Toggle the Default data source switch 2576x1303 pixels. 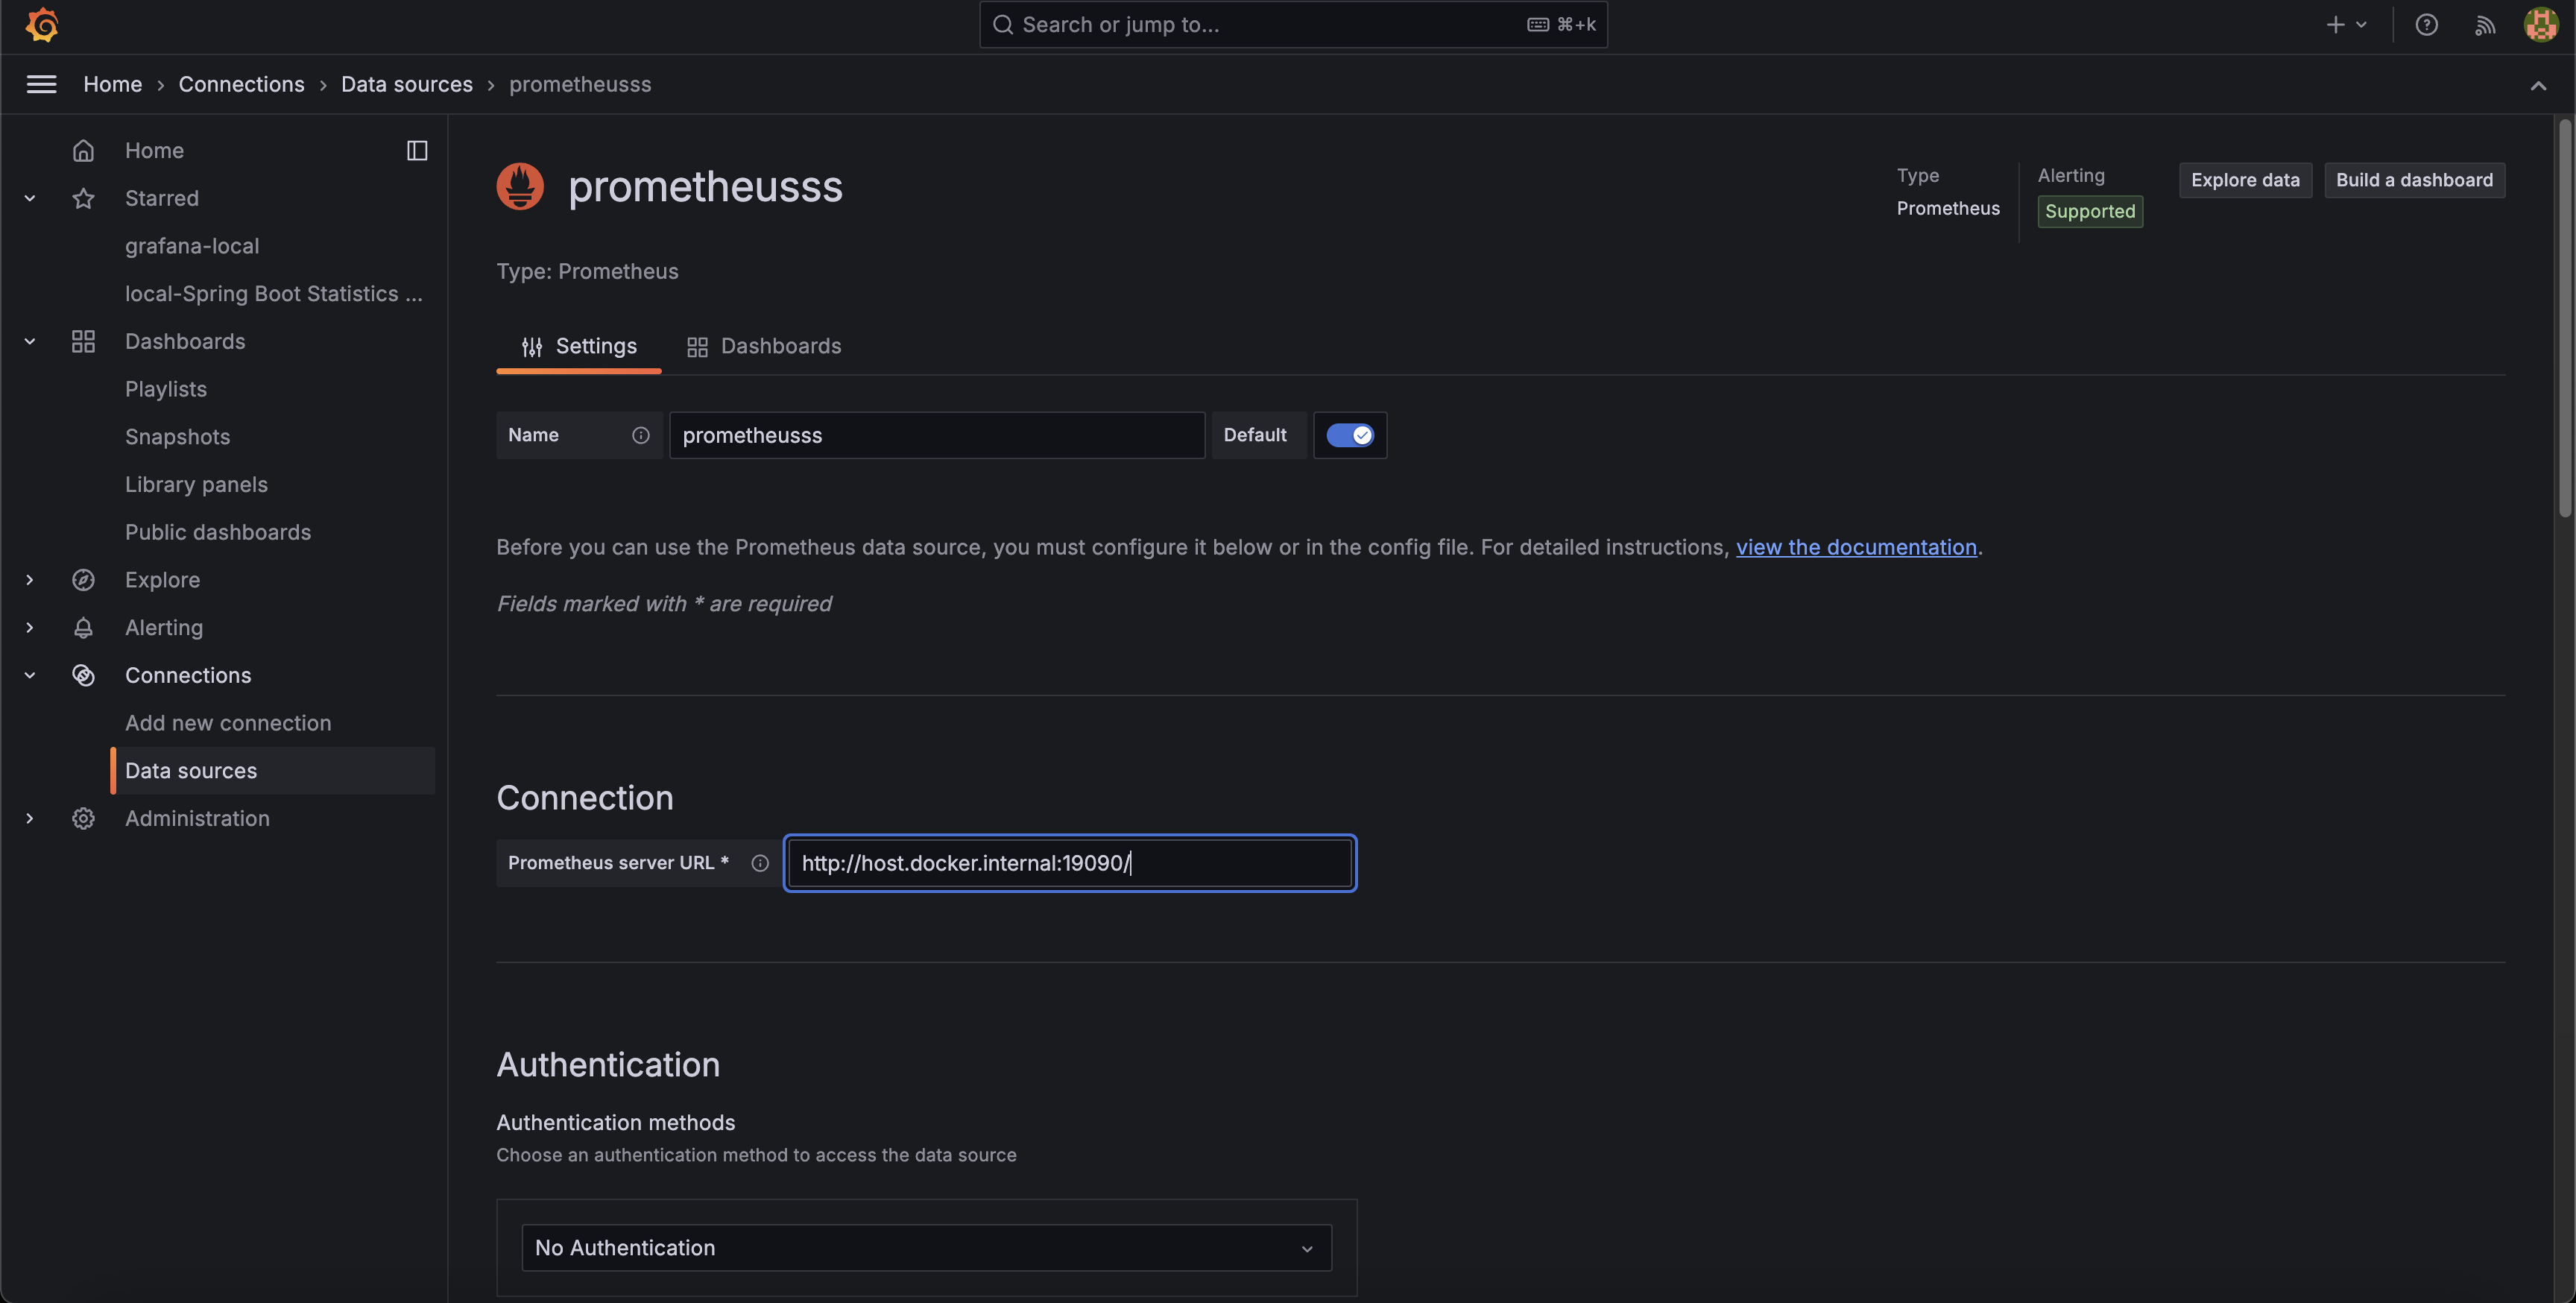point(1349,435)
